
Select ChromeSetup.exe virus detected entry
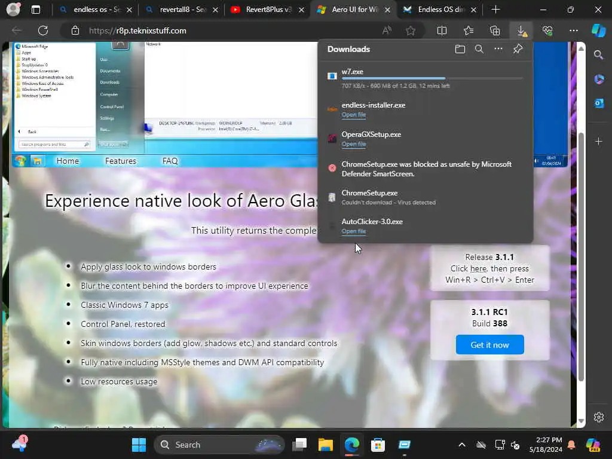pyautogui.click(x=426, y=197)
